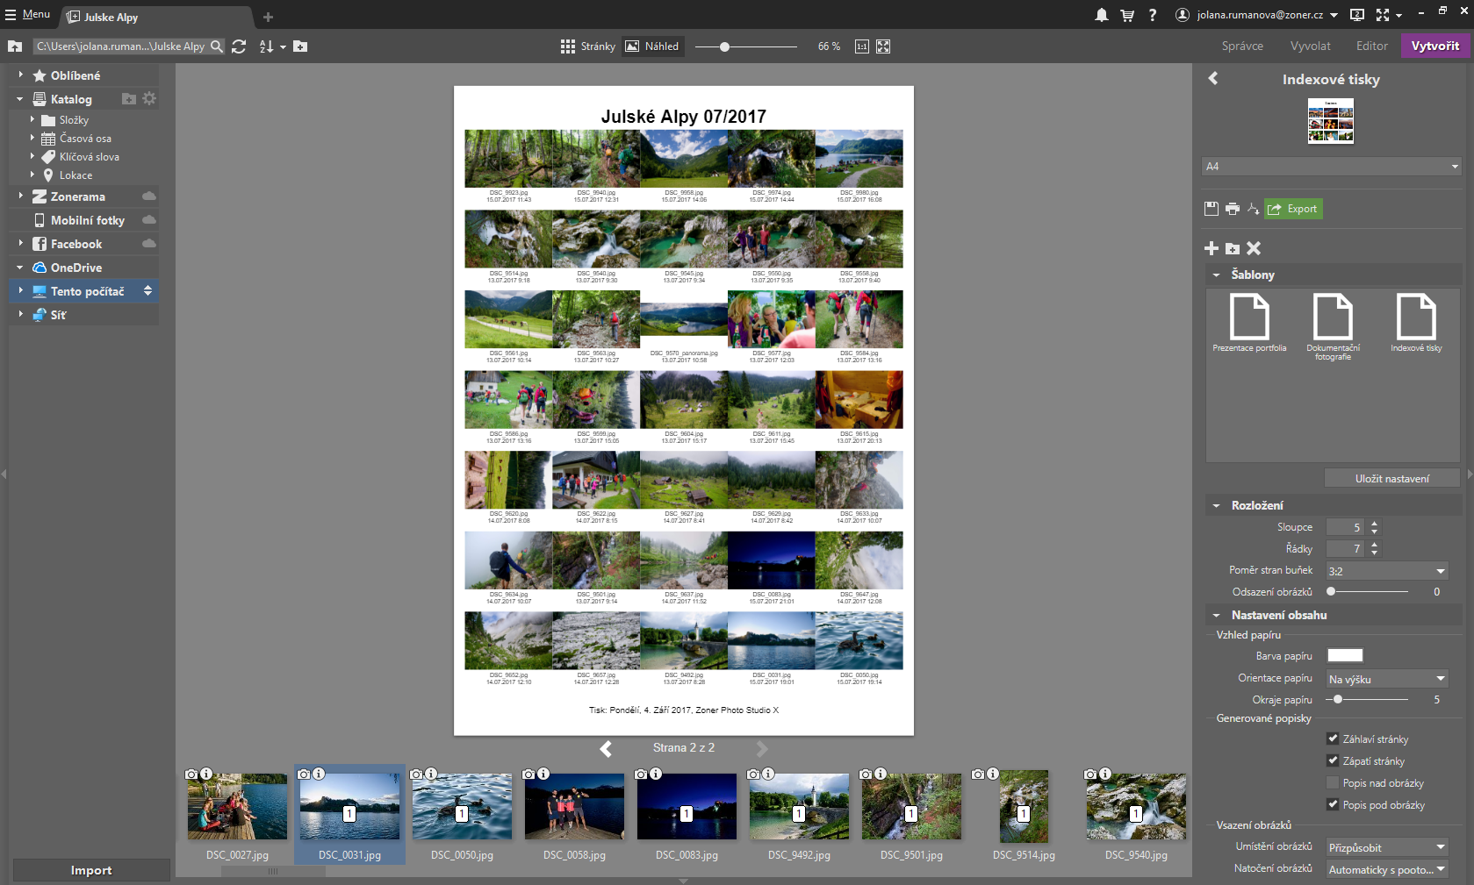Click the plus icon to add a template
The image size is (1474, 885).
1212,249
